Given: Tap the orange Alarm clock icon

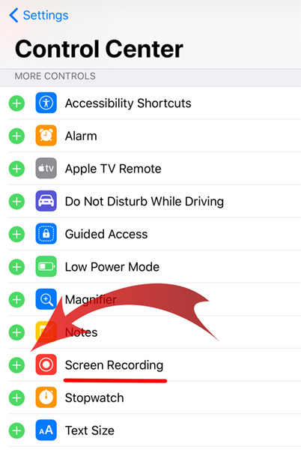Looking at the screenshot, I should [x=46, y=136].
